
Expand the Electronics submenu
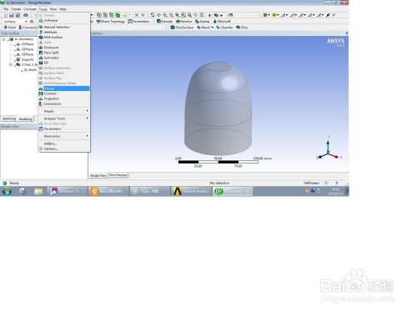click(64, 136)
